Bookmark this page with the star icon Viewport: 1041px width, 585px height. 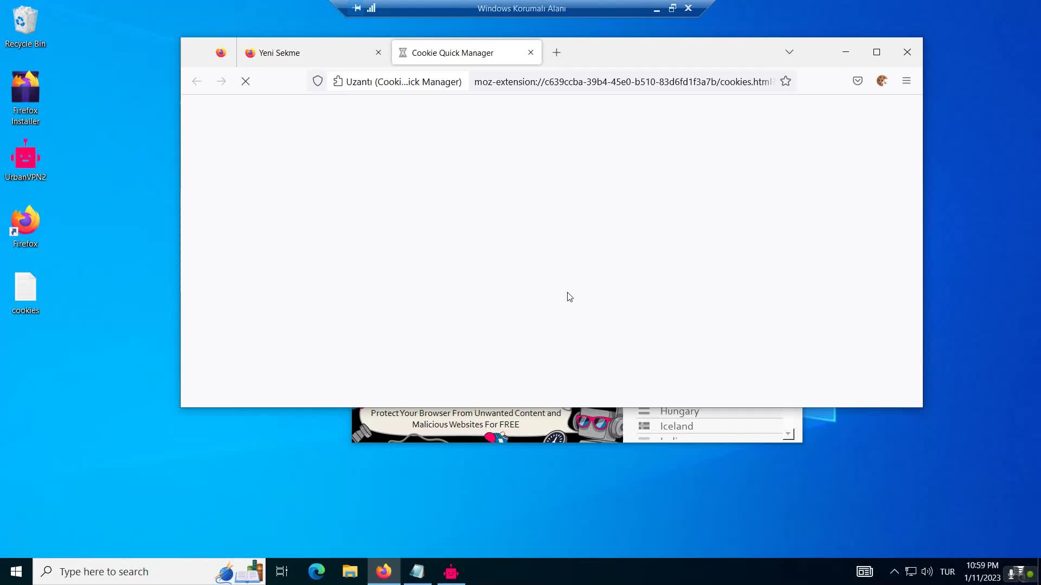point(786,81)
